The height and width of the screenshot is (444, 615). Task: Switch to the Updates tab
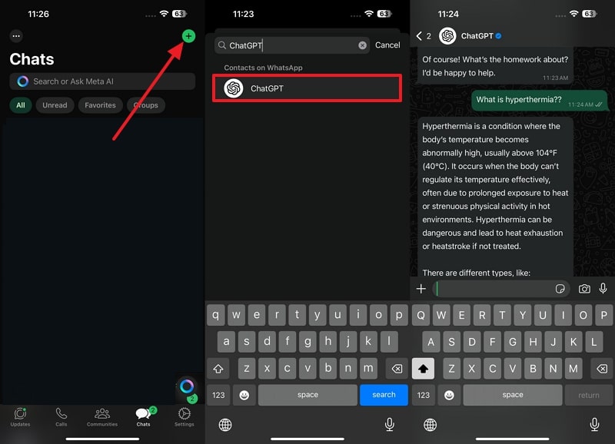point(20,419)
